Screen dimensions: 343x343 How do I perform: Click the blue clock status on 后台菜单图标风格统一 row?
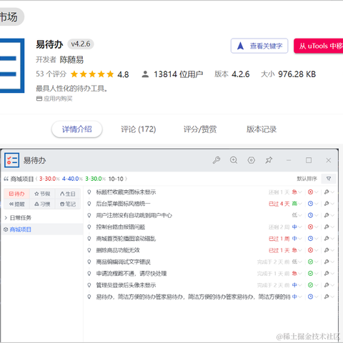(x=310, y=204)
